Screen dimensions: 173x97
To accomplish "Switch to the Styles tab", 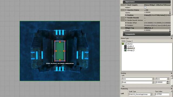I will [129, 41].
